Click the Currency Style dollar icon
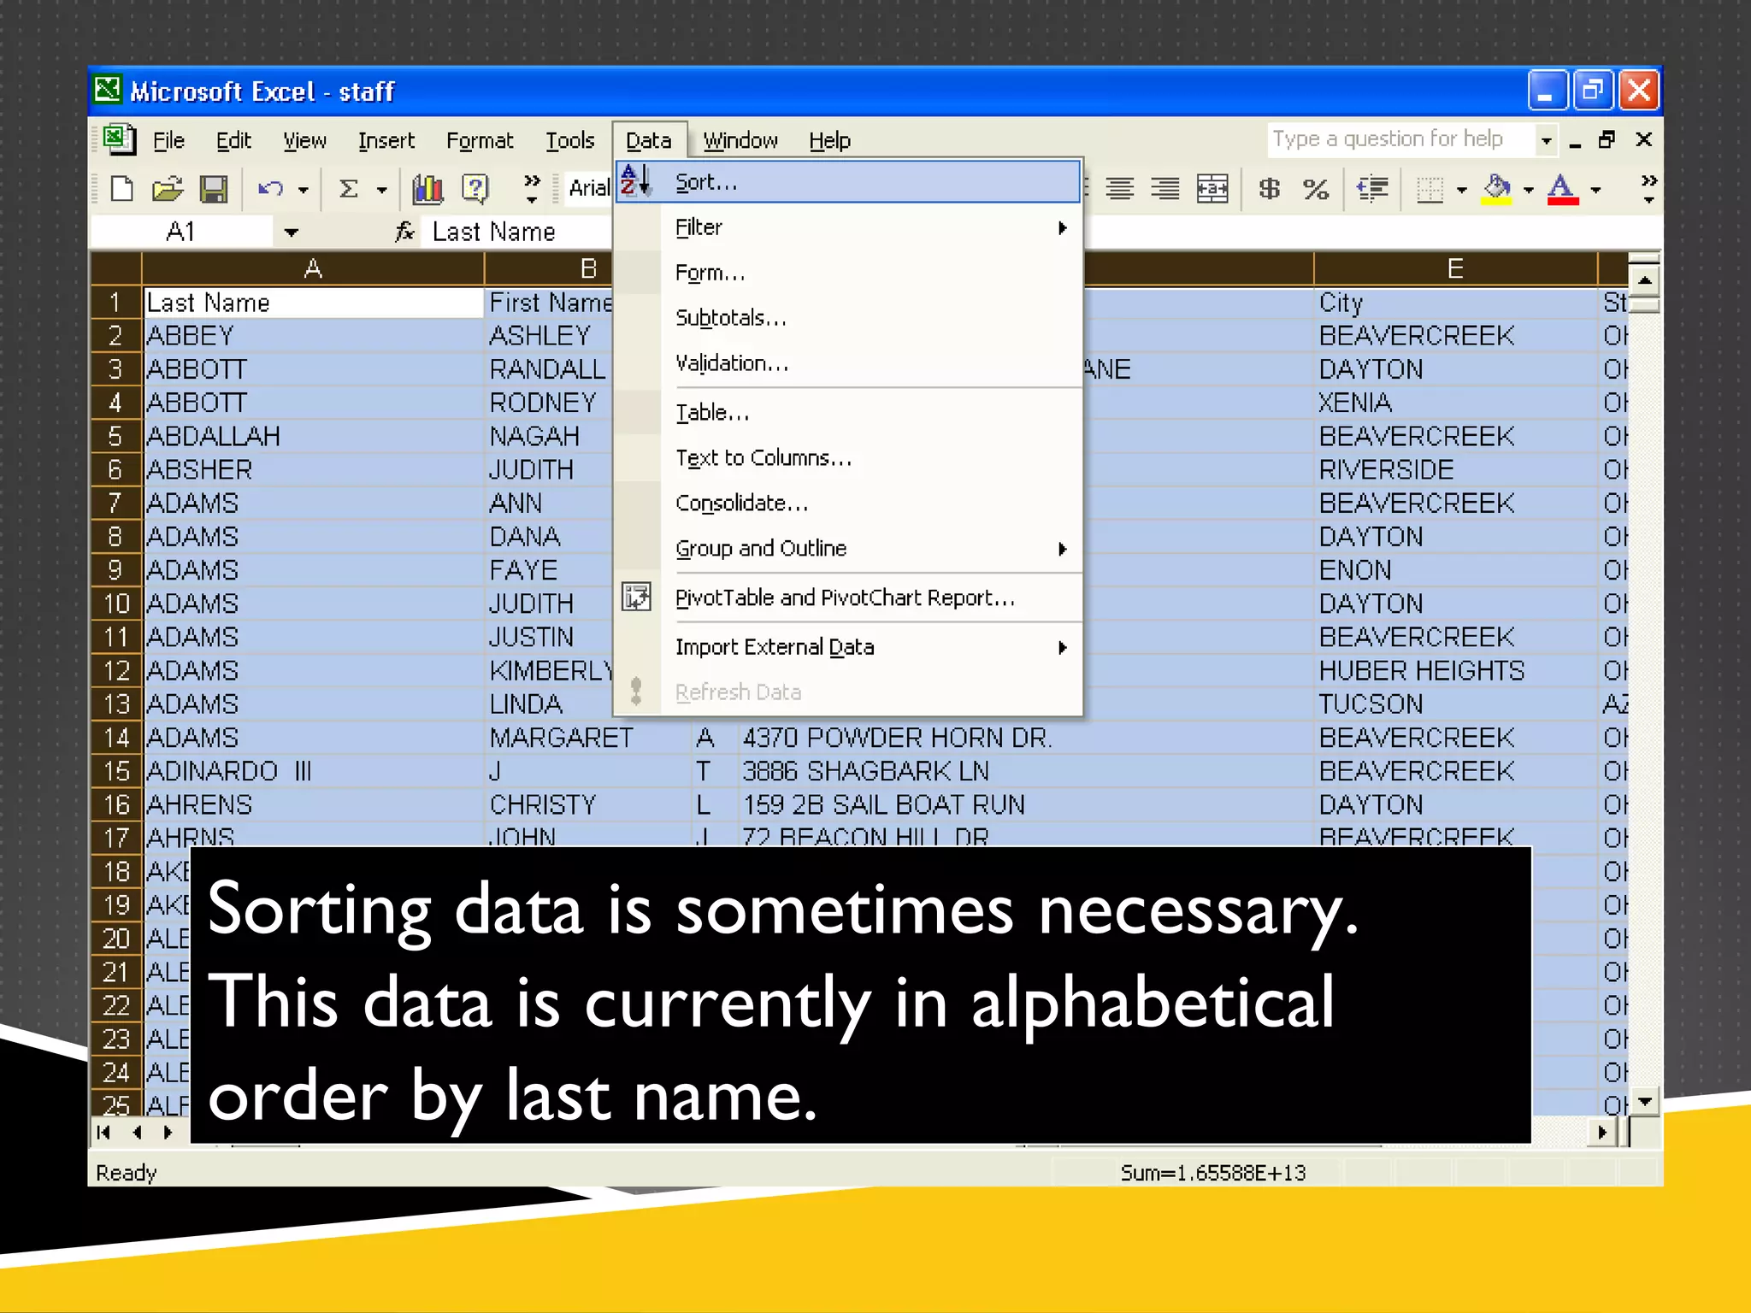The image size is (1751, 1313). click(1270, 189)
